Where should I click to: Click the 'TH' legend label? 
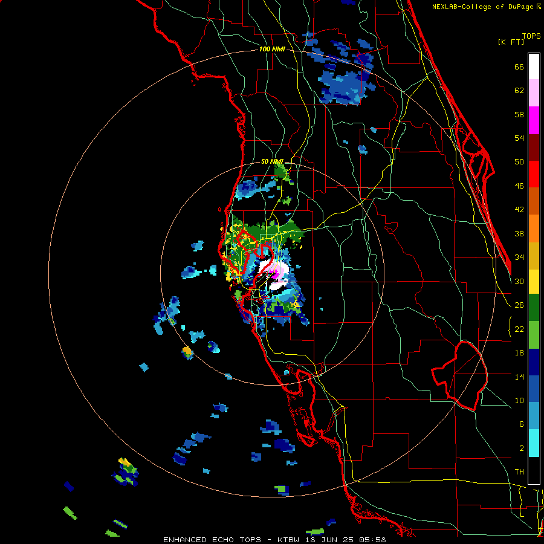click(x=519, y=472)
